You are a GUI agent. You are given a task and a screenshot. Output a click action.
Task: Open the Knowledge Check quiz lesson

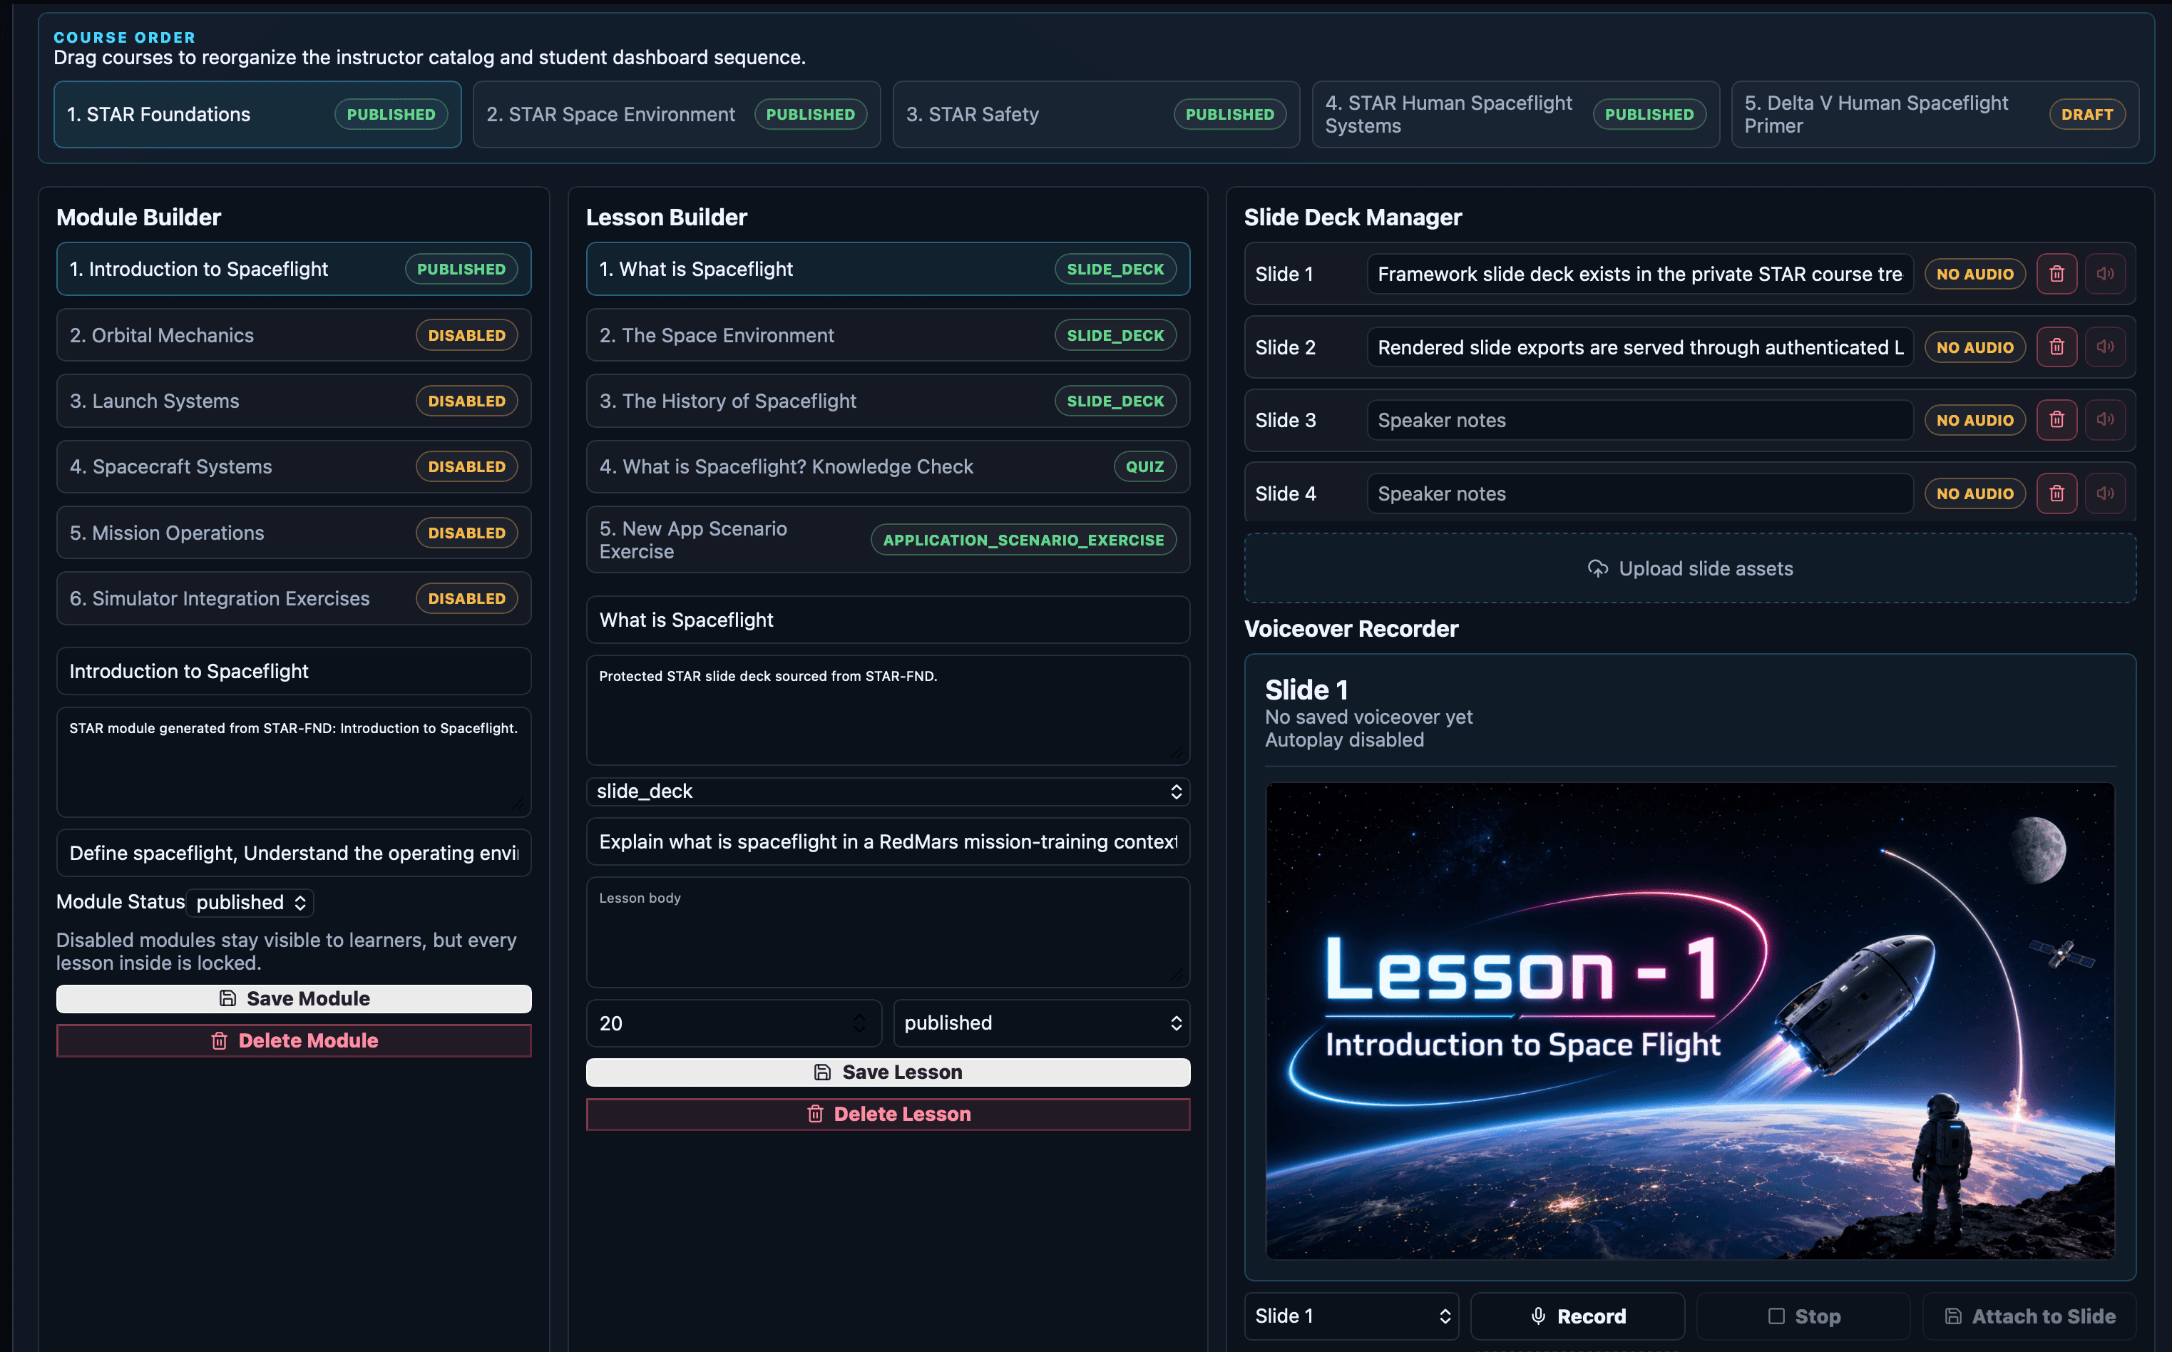pyautogui.click(x=888, y=467)
